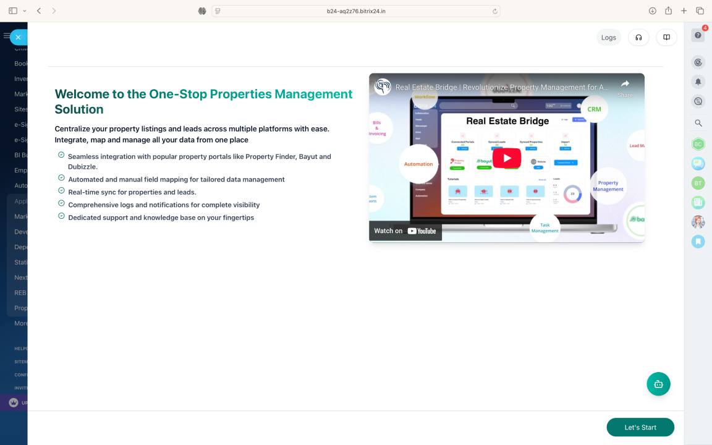Click the Let's Start button

tap(640, 427)
